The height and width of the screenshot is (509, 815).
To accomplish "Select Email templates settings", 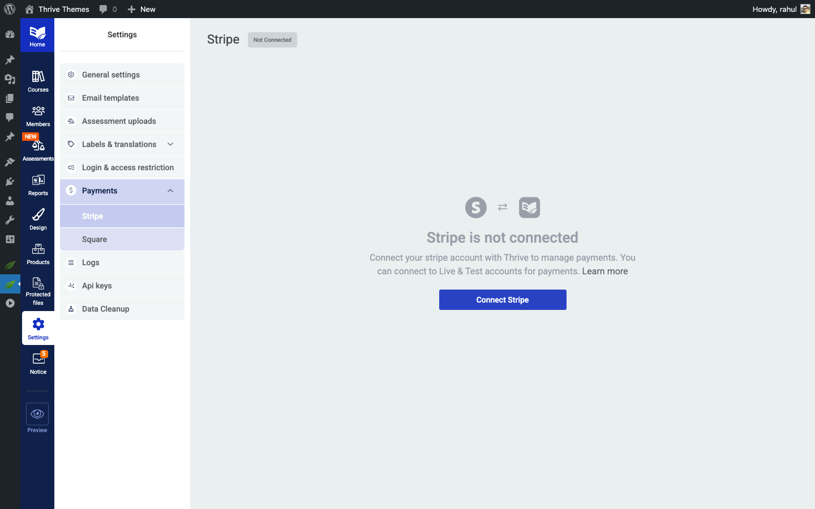I will point(122,98).
